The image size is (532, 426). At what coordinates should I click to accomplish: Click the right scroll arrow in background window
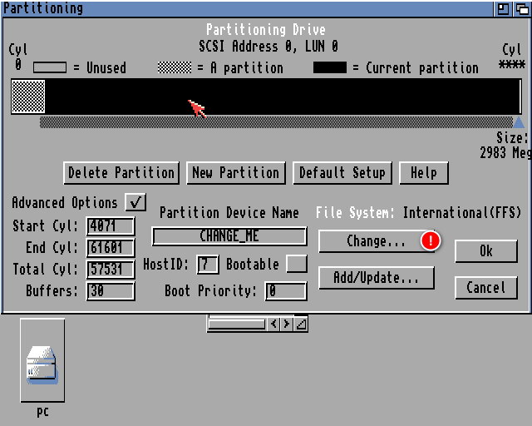[x=287, y=324]
